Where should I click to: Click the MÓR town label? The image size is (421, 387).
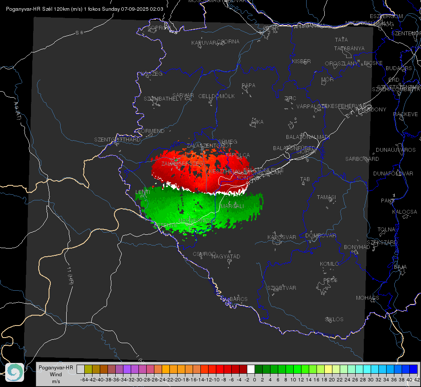point(328,80)
